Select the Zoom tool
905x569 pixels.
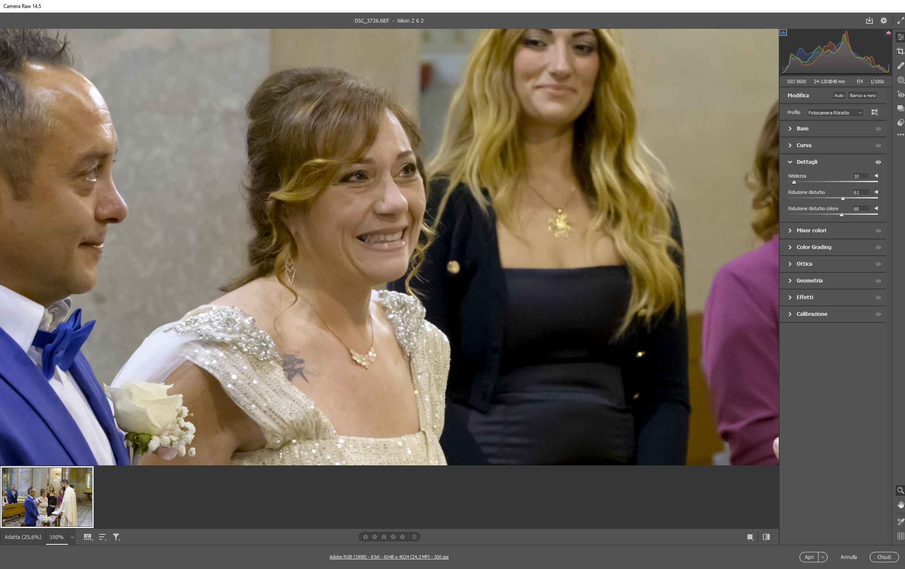pos(900,490)
